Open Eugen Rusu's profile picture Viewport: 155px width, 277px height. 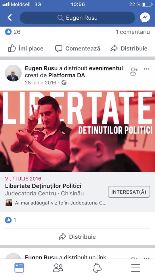(x=13, y=73)
